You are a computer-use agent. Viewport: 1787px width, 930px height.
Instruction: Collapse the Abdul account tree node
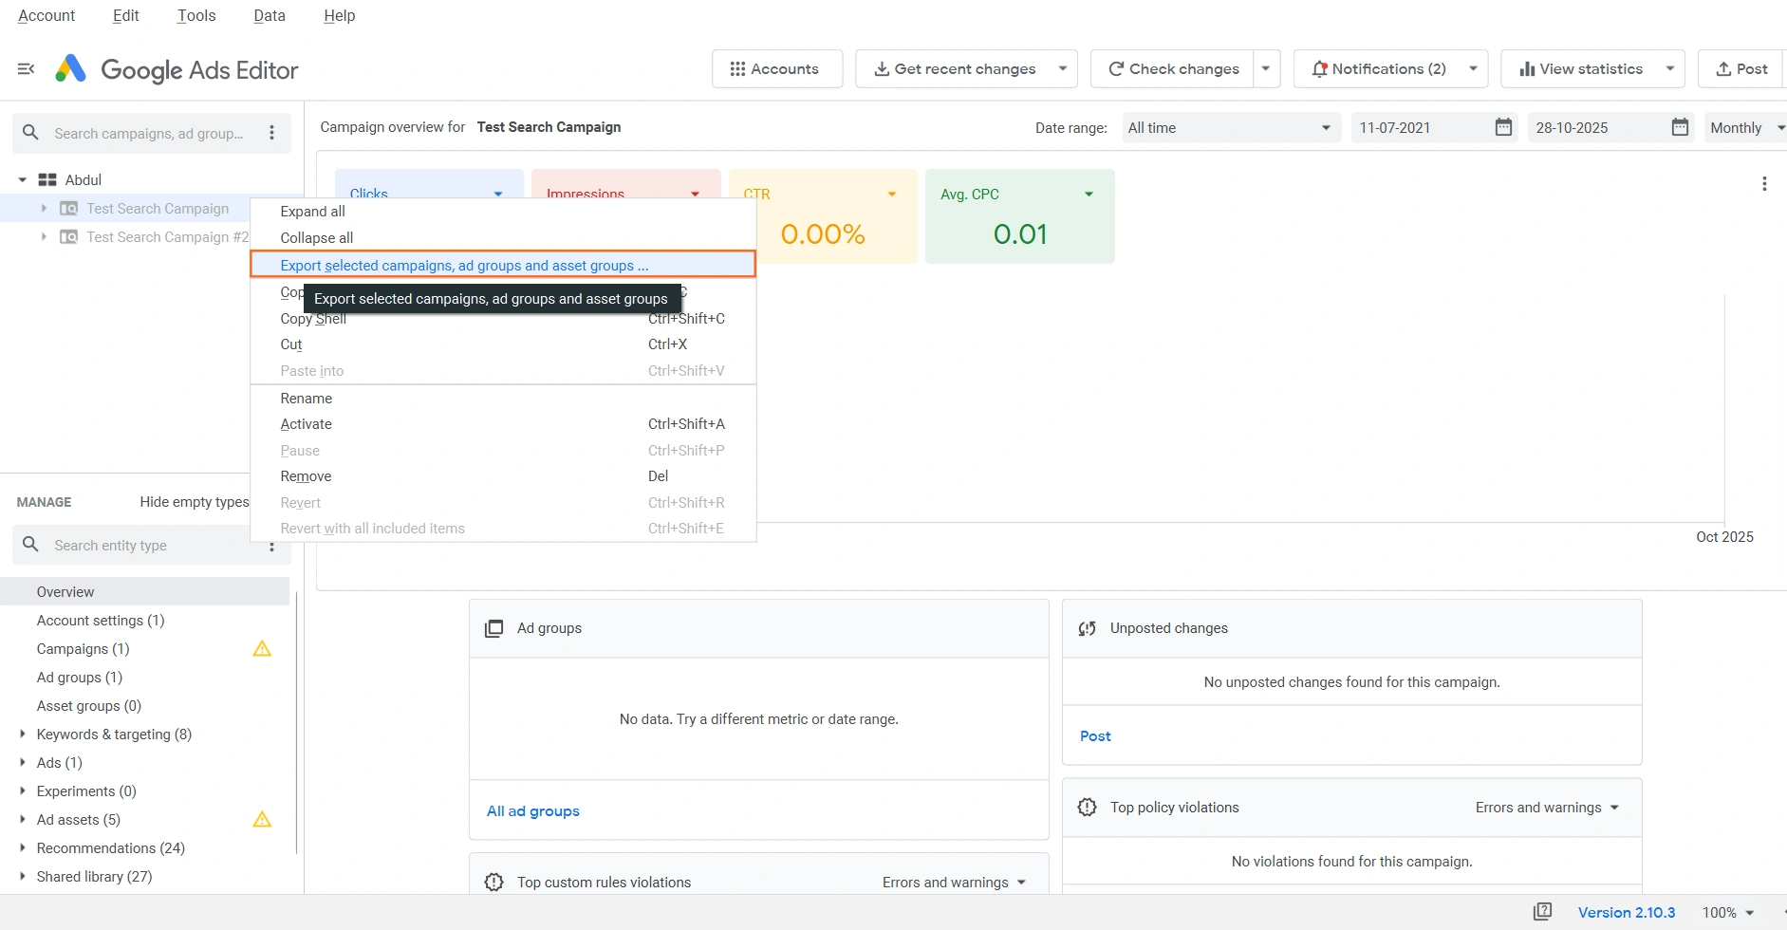23,179
